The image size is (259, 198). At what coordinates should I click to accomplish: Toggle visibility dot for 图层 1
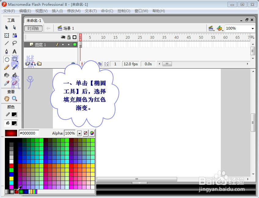(63, 45)
